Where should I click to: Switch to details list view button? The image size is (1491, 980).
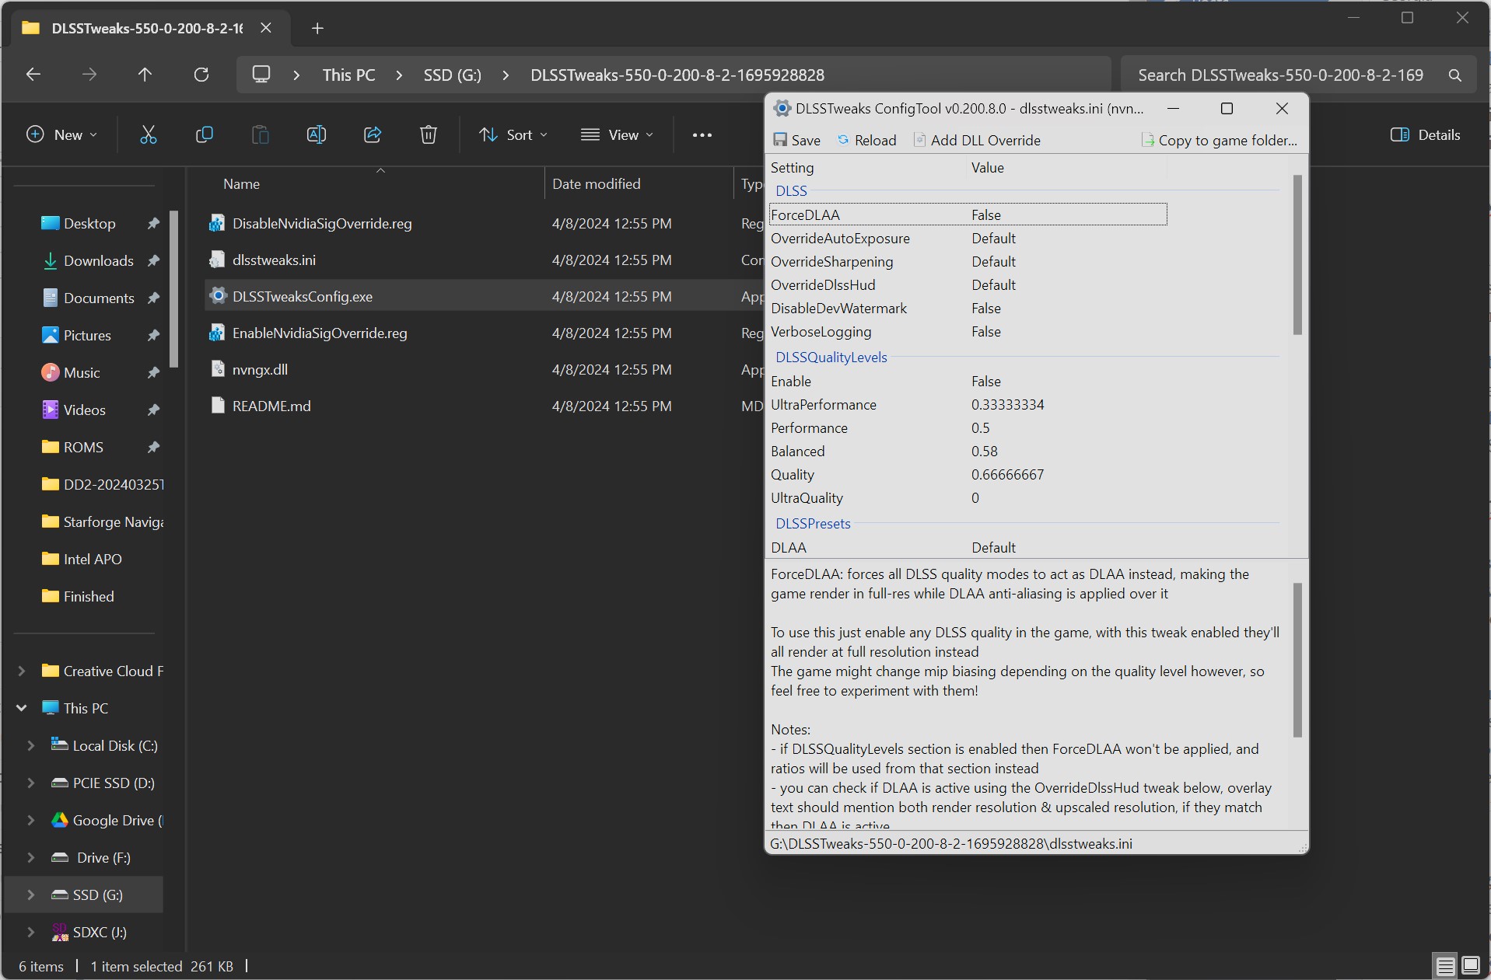1445,966
